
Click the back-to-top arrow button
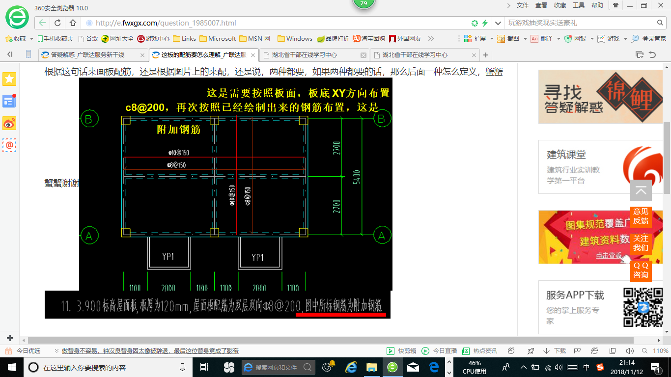(641, 190)
